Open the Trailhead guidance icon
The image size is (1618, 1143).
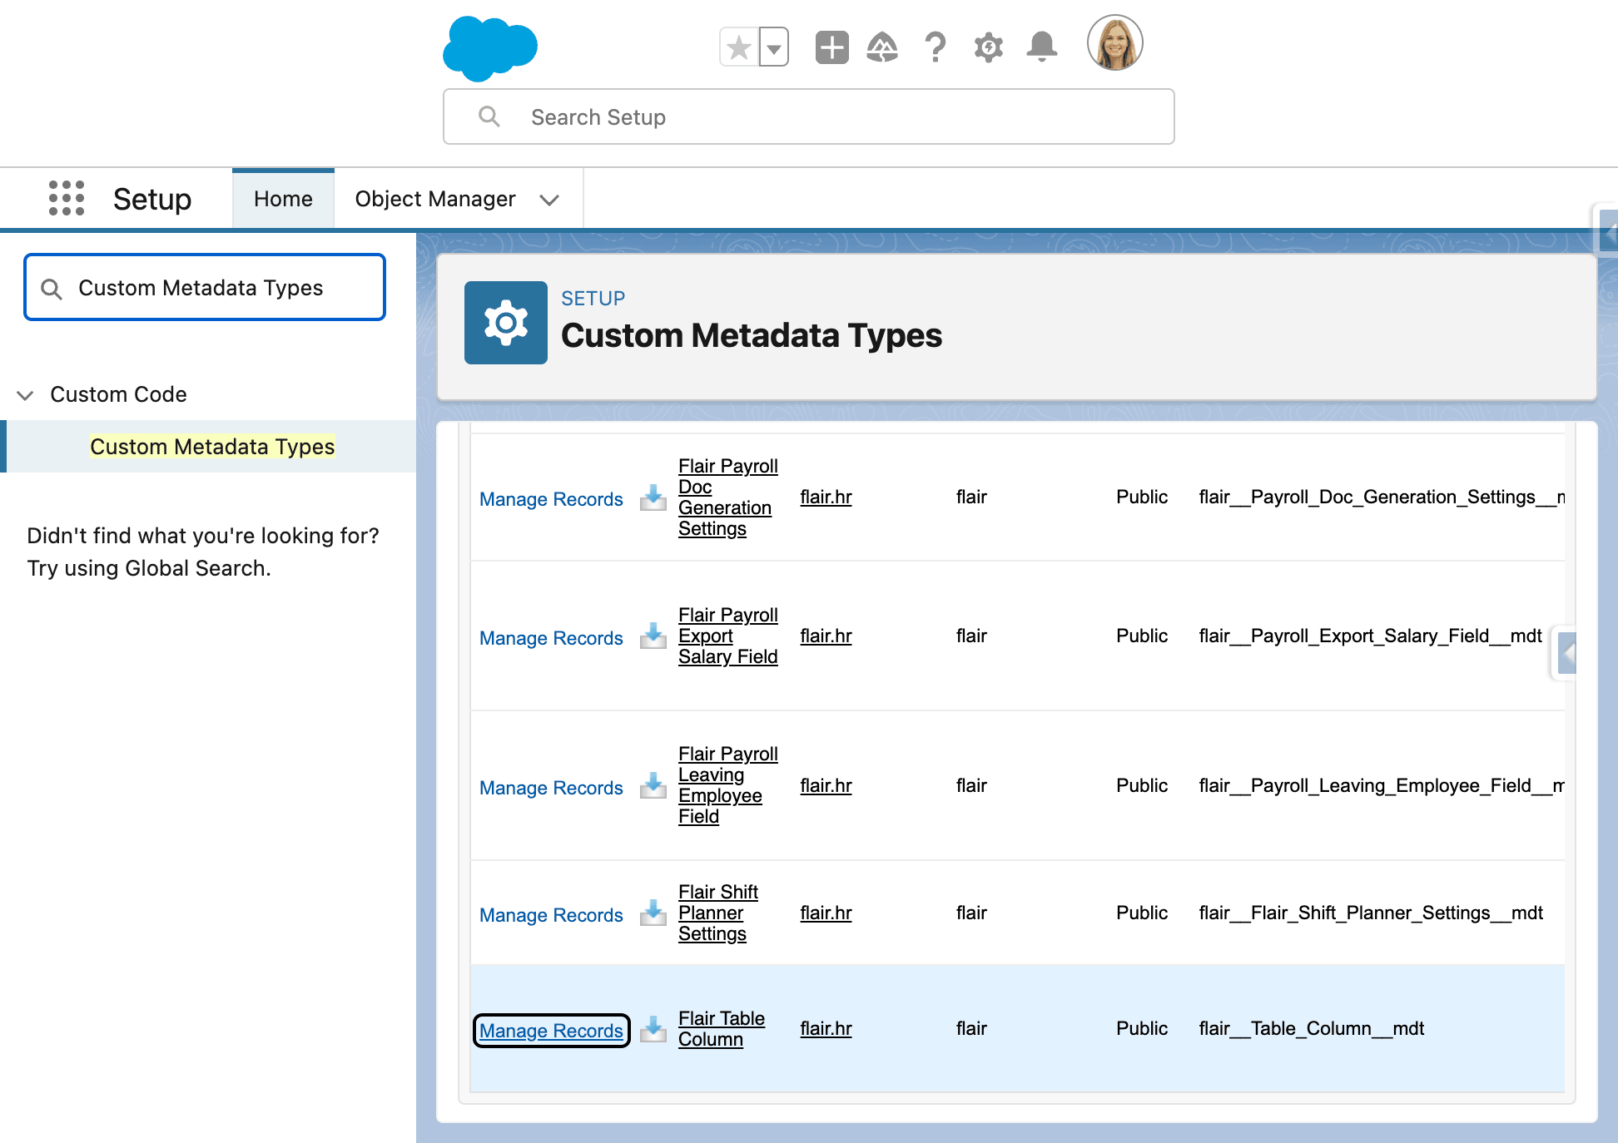(882, 47)
